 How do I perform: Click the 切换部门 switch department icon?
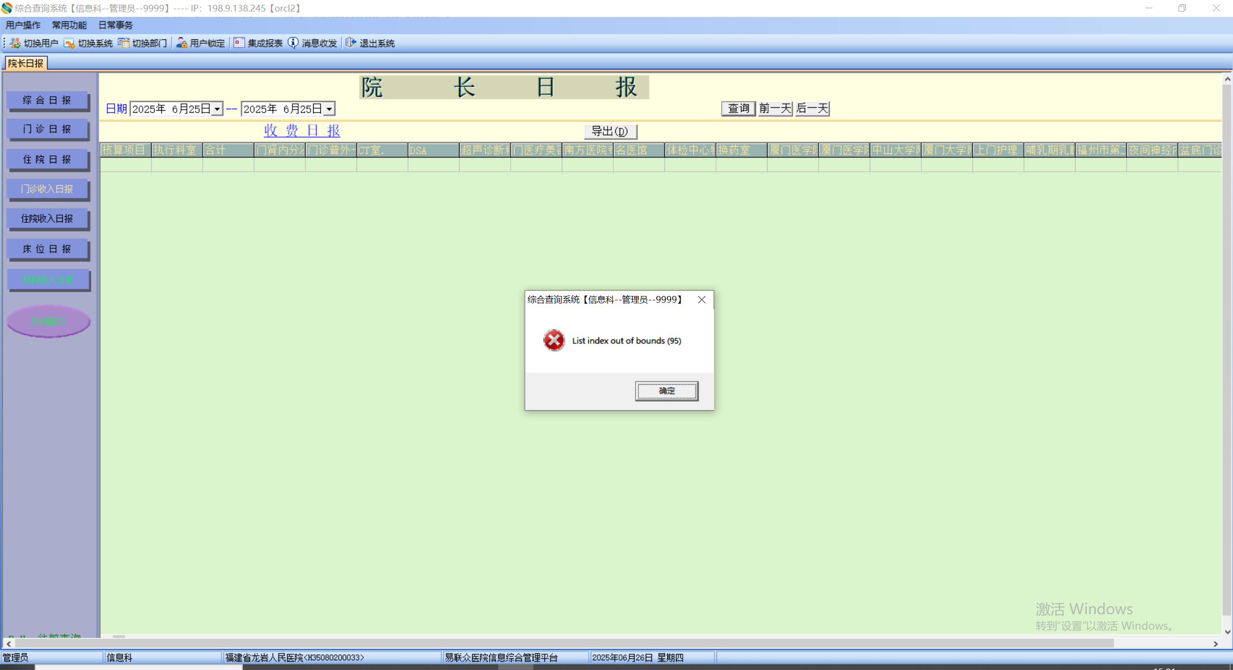[124, 43]
